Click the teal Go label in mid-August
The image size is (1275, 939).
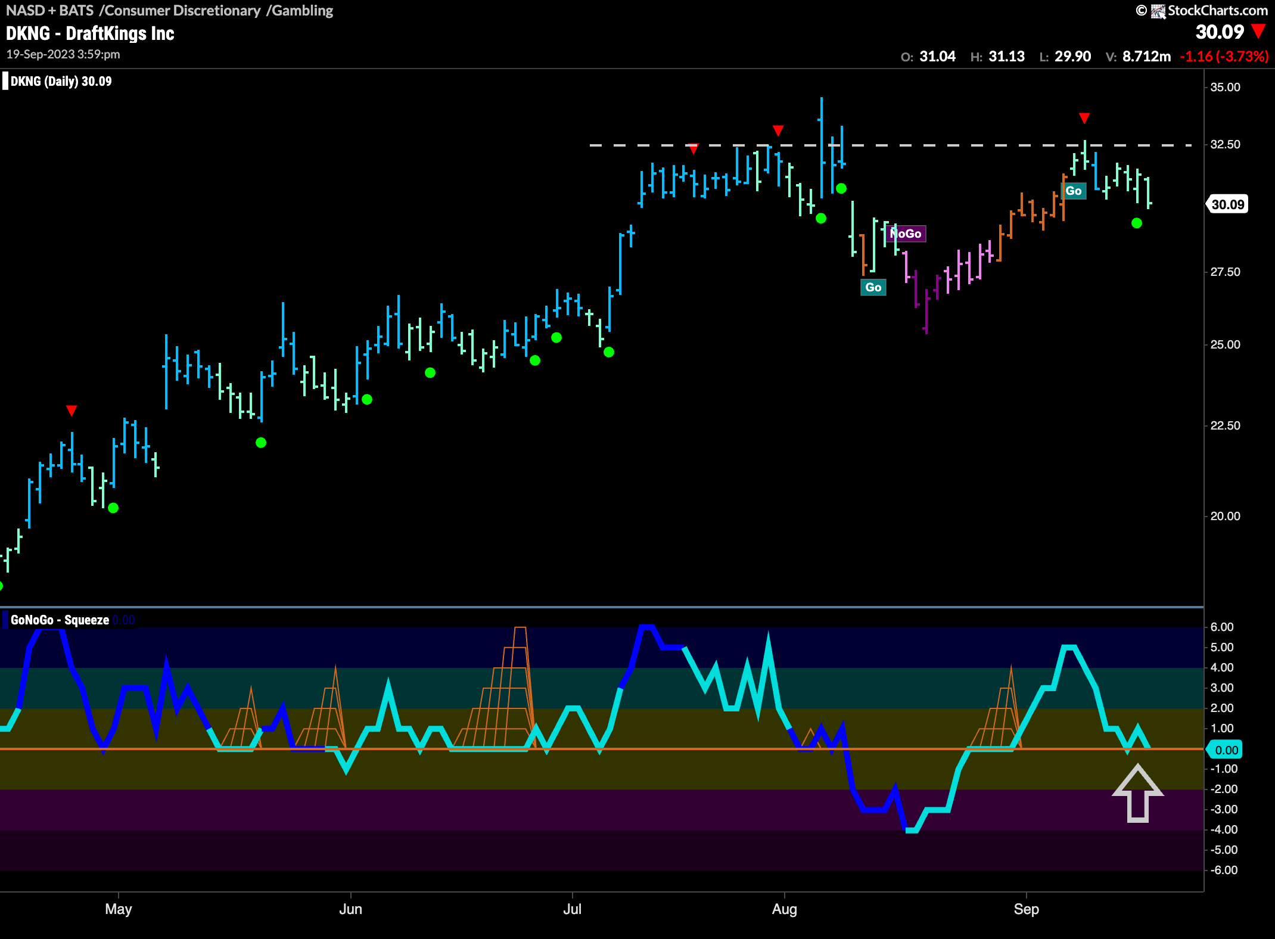(x=873, y=287)
